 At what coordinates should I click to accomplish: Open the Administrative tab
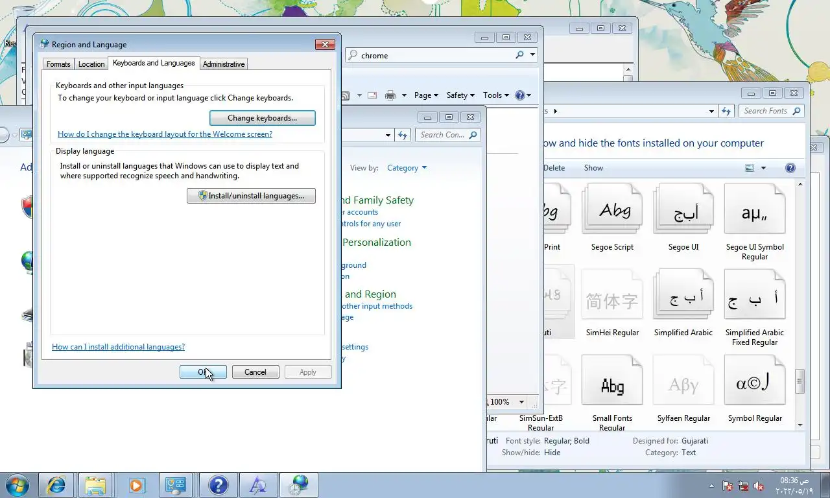pyautogui.click(x=224, y=64)
